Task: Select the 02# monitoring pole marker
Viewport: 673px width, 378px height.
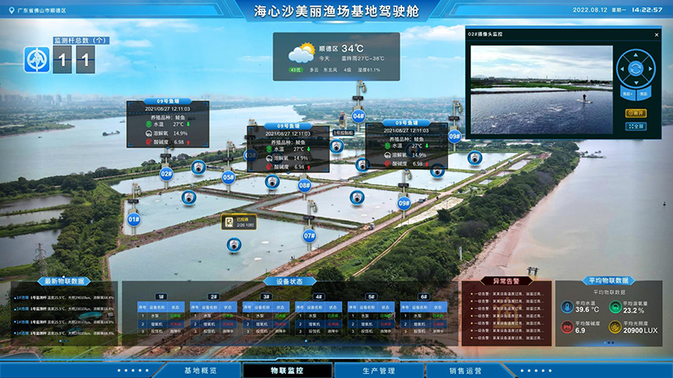Action: pos(166,174)
